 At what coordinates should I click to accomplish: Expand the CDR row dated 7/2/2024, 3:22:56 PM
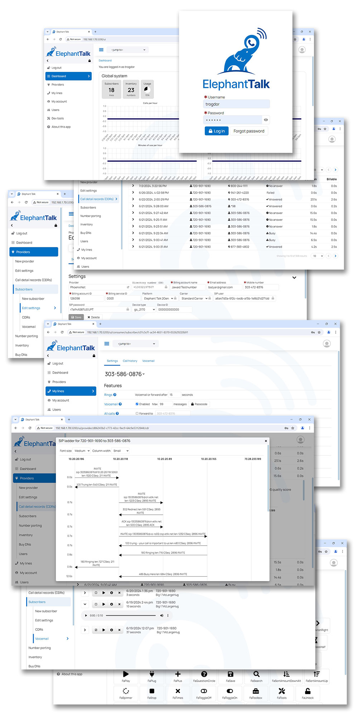point(133,186)
